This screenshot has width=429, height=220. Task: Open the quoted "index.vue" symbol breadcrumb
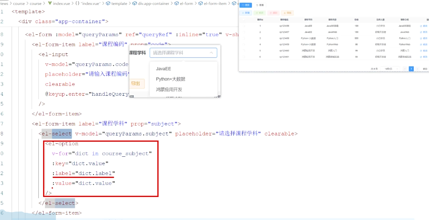[x=91, y=4]
